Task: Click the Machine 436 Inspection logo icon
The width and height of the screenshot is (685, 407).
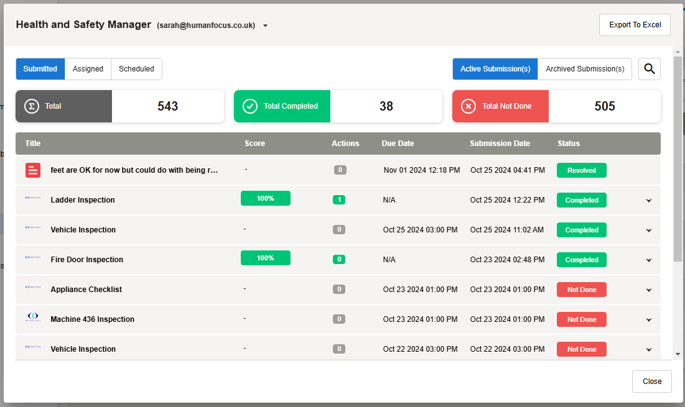Action: (x=32, y=319)
